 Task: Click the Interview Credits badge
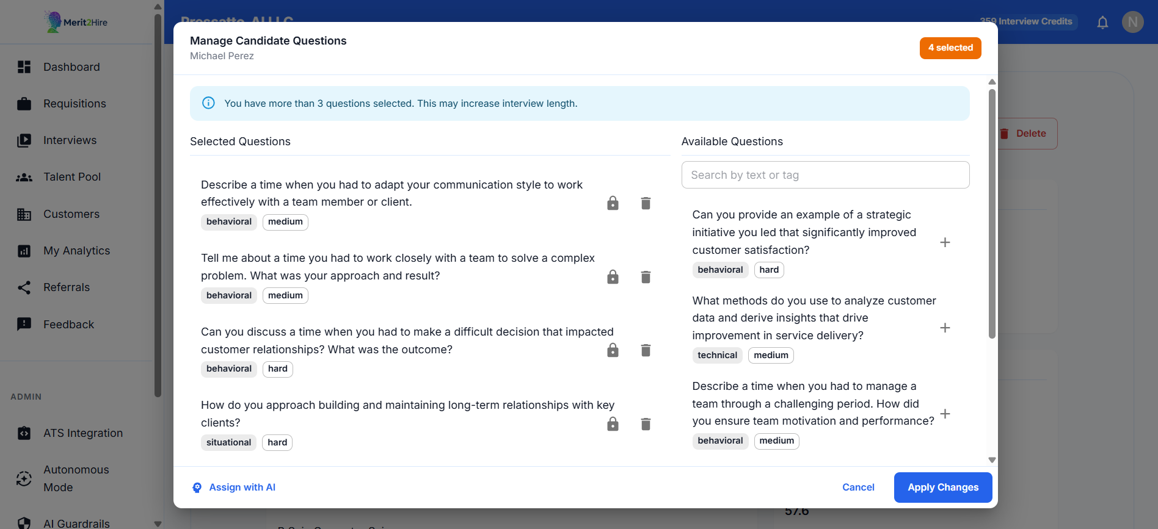[x=1026, y=21]
